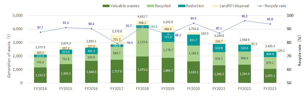308x99 pixels.
Task: Click the FY2017 recycle rate marker 79.3
Action: click(117, 44)
